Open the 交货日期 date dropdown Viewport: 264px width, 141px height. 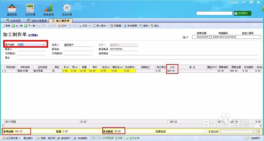(x=258, y=132)
